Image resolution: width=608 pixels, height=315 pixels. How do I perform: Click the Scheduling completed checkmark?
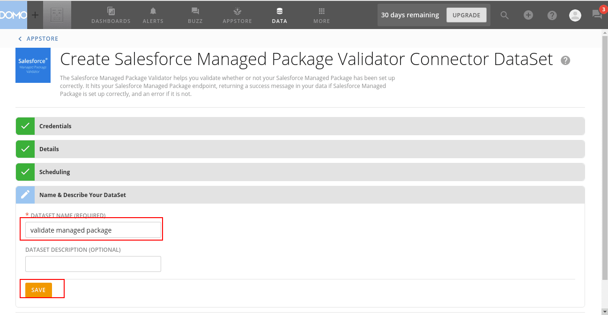(x=25, y=172)
